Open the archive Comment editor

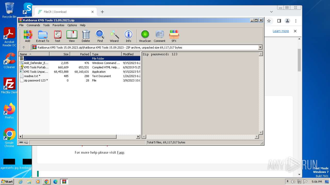tap(160, 36)
